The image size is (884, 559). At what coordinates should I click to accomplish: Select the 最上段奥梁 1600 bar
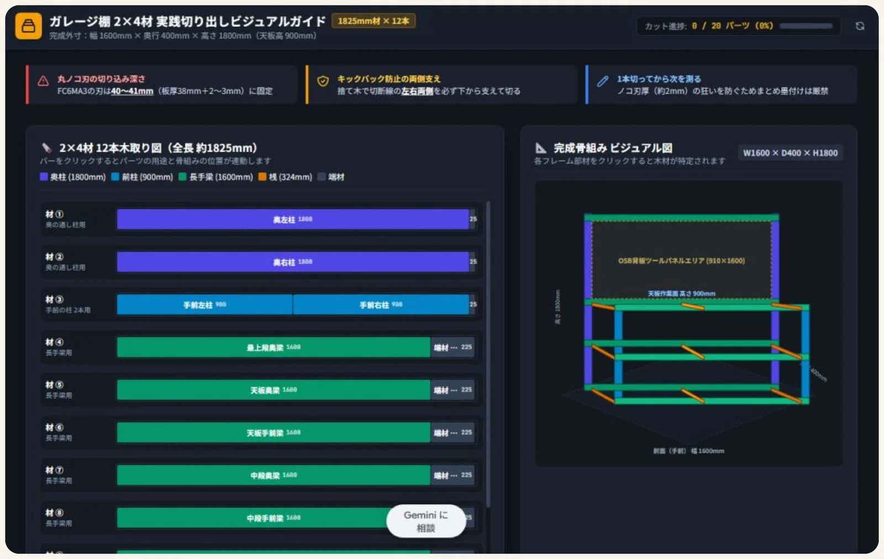point(273,347)
